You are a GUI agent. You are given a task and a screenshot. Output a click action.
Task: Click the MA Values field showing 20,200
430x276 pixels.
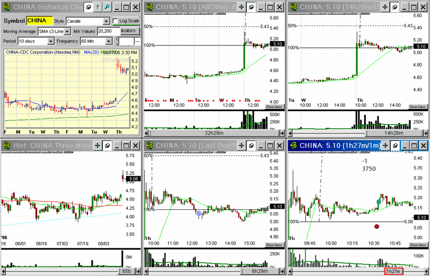(108, 31)
